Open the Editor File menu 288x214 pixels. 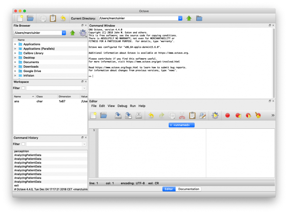(x=94, y=106)
